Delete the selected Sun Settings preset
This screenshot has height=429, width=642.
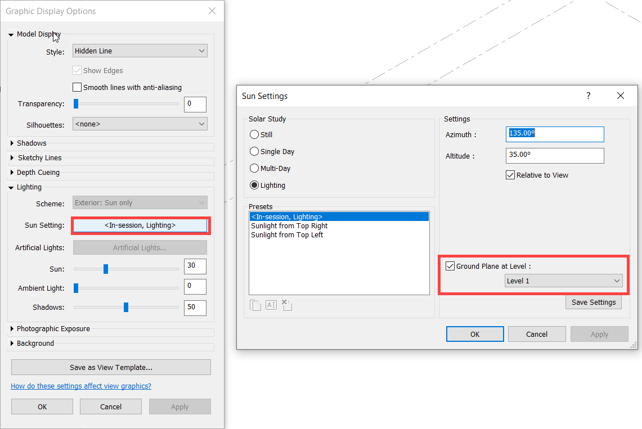286,305
